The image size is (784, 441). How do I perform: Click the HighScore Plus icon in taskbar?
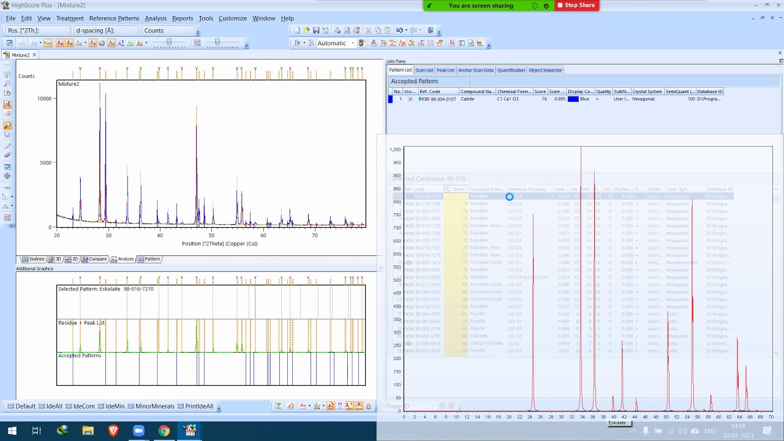190,431
